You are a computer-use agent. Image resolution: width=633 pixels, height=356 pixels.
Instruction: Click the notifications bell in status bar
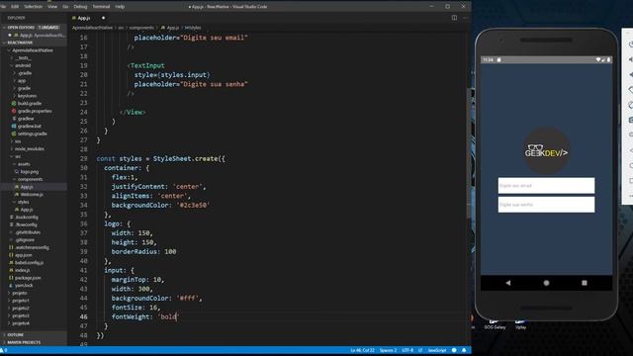(x=464, y=350)
